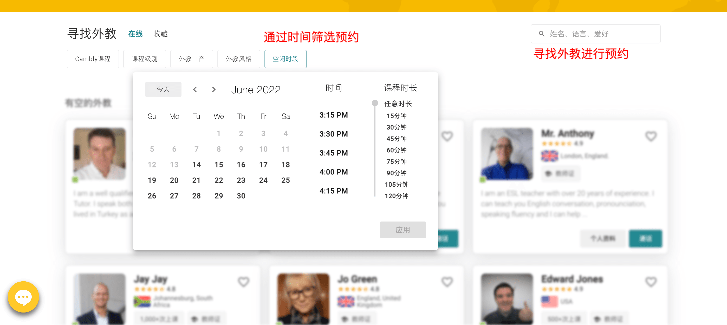Screen dimensions: 727x325
Task: Click the heart icon on Edward Jones's card
Action: [x=651, y=282]
